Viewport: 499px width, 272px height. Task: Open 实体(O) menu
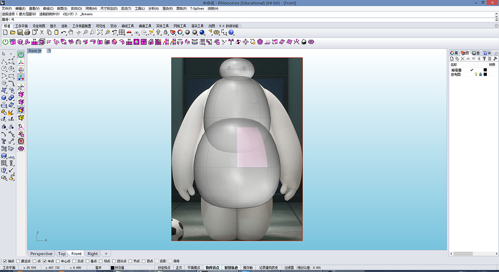76,8
